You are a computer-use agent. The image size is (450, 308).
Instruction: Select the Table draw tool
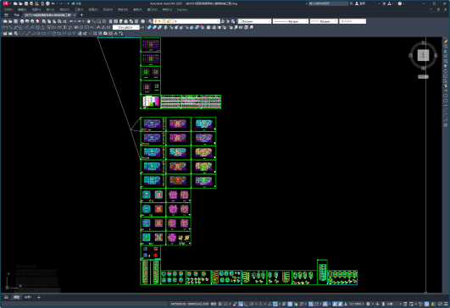tap(110, 33)
